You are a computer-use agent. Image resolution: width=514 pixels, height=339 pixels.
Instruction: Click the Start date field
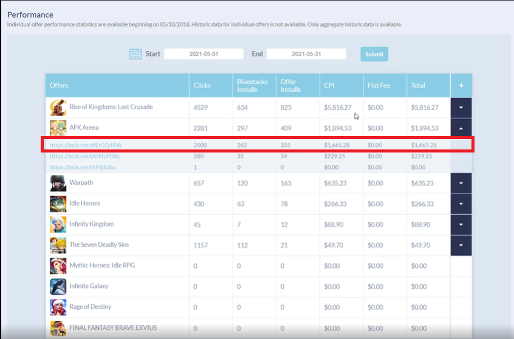204,54
